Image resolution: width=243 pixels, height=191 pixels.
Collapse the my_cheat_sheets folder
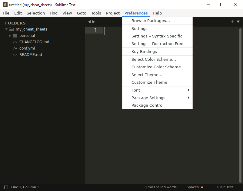click(x=6, y=29)
